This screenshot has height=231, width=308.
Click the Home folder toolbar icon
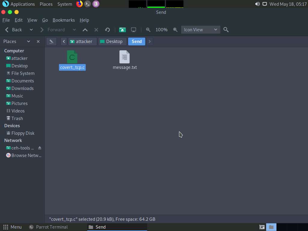pyautogui.click(x=122, y=30)
